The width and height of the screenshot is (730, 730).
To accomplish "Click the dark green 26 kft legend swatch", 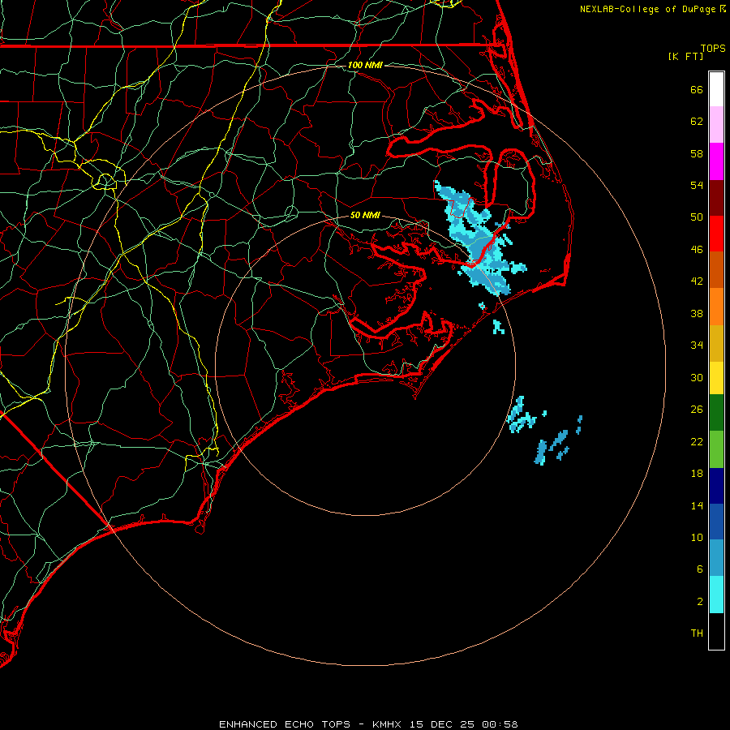I will click(716, 413).
